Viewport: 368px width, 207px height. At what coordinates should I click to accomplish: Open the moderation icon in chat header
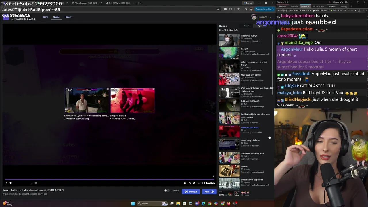coord(359,11)
